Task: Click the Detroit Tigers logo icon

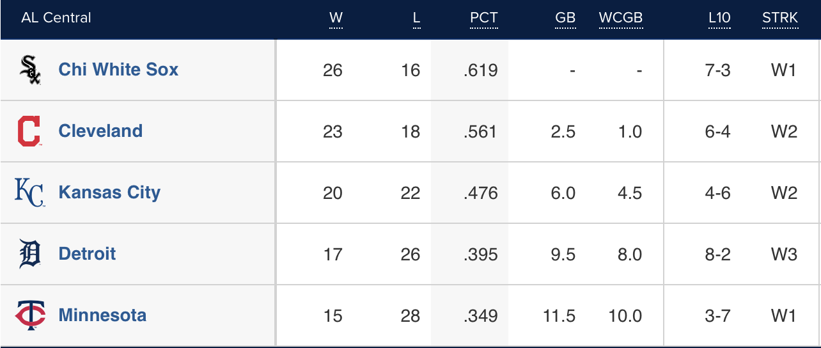Action: click(x=30, y=254)
